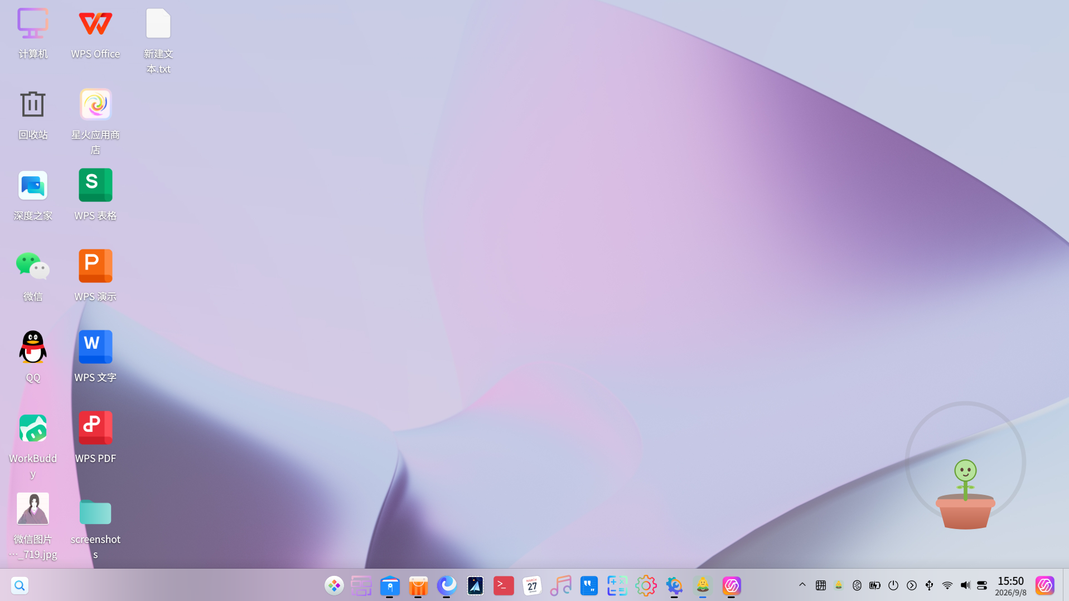Select the QQ penguin icon
This screenshot has width=1069, height=601.
(33, 357)
